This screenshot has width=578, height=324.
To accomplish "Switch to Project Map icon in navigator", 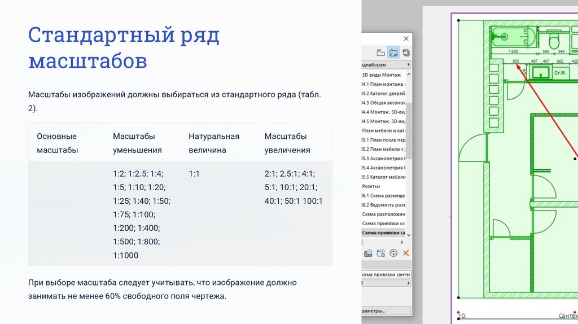I will [380, 52].
